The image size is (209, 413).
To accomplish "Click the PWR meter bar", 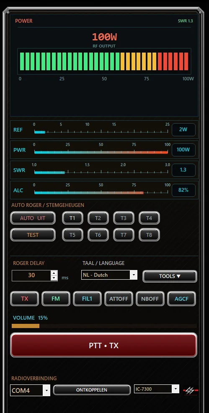I will (x=101, y=152).
